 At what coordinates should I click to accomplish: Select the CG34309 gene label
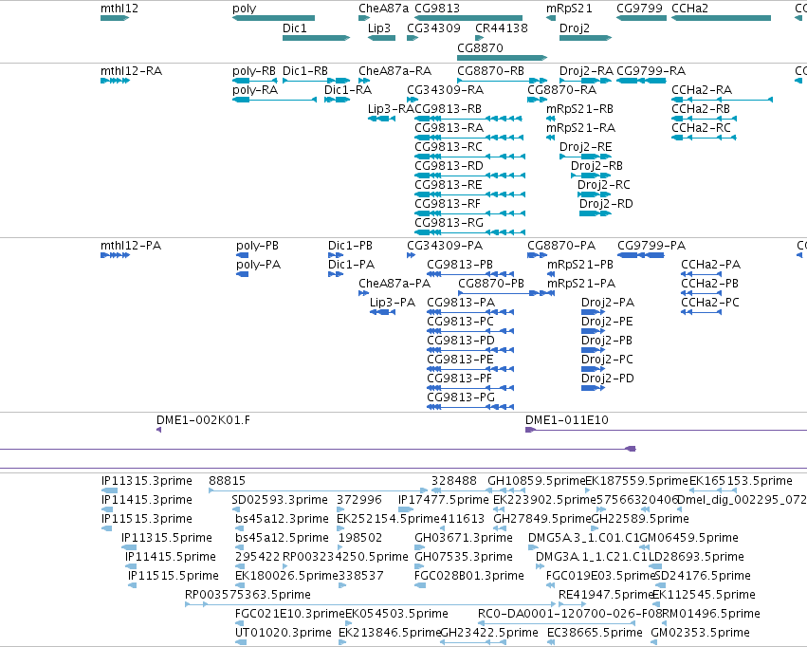(433, 28)
